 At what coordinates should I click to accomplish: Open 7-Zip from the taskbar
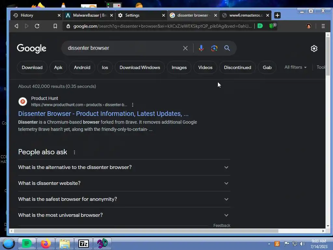[x=84, y=243]
